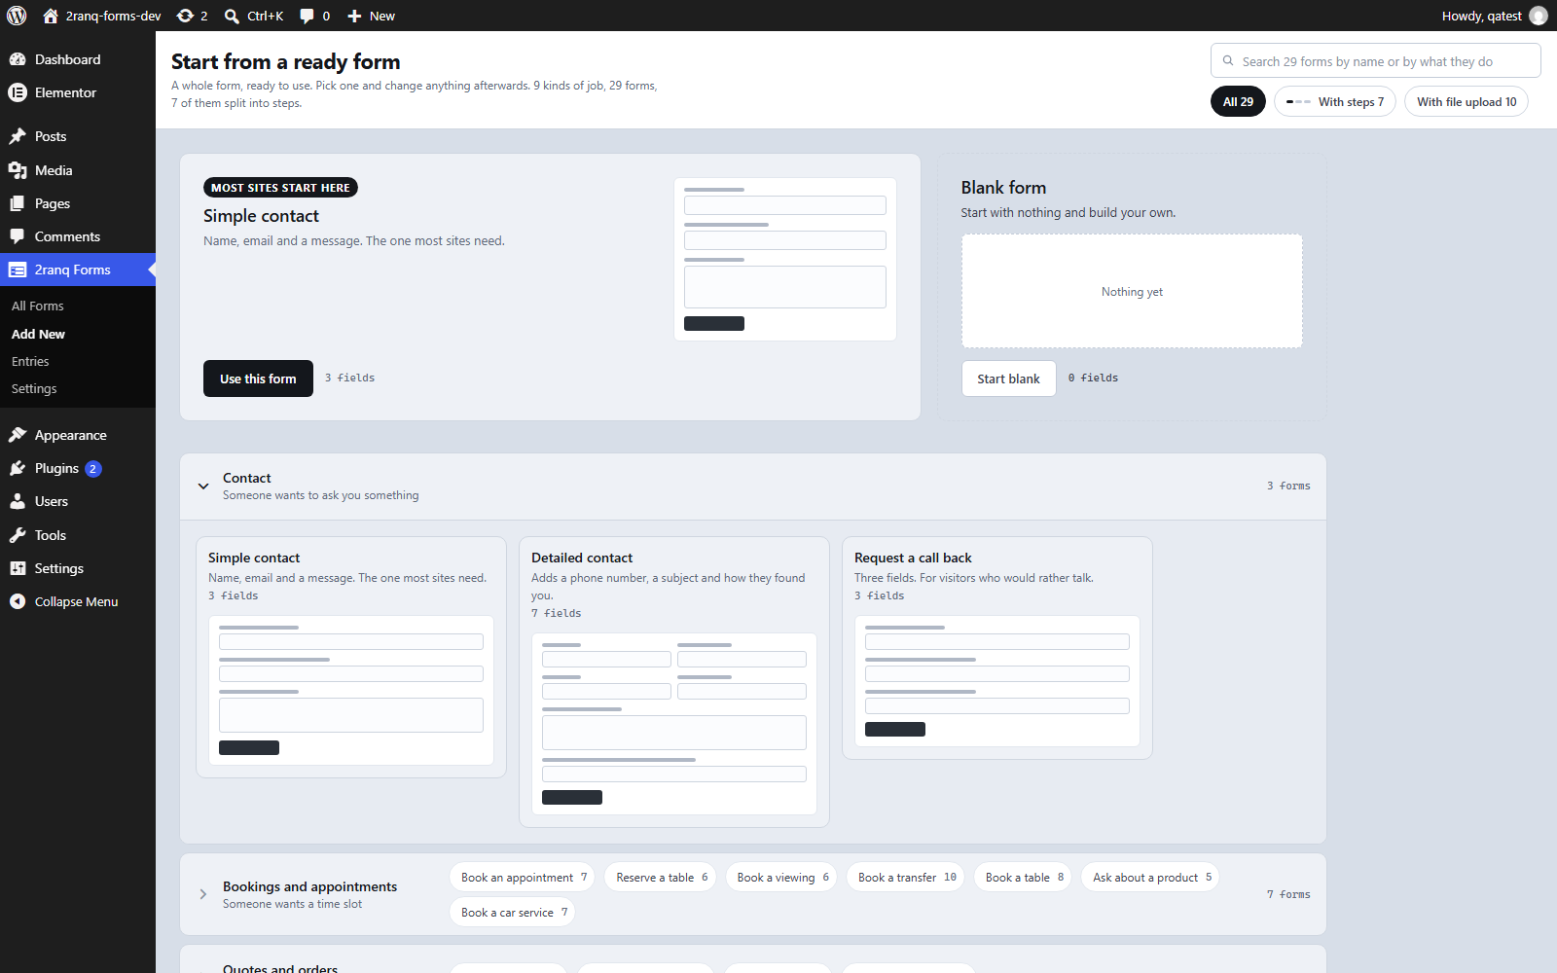1557x973 pixels.
Task: Click the Dashboard gauge icon
Action: (x=18, y=59)
